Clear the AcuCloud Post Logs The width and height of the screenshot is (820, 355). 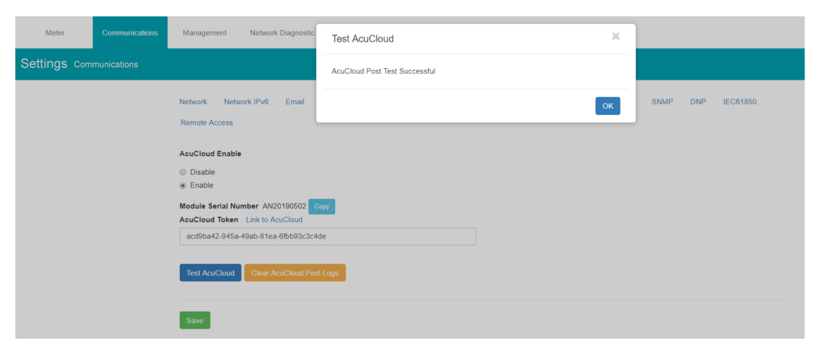(295, 272)
